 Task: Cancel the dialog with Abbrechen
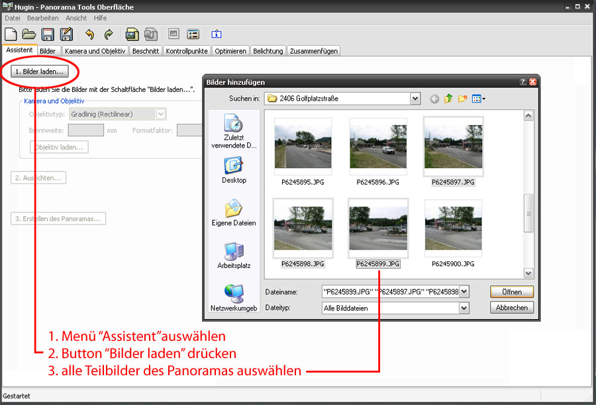point(512,308)
